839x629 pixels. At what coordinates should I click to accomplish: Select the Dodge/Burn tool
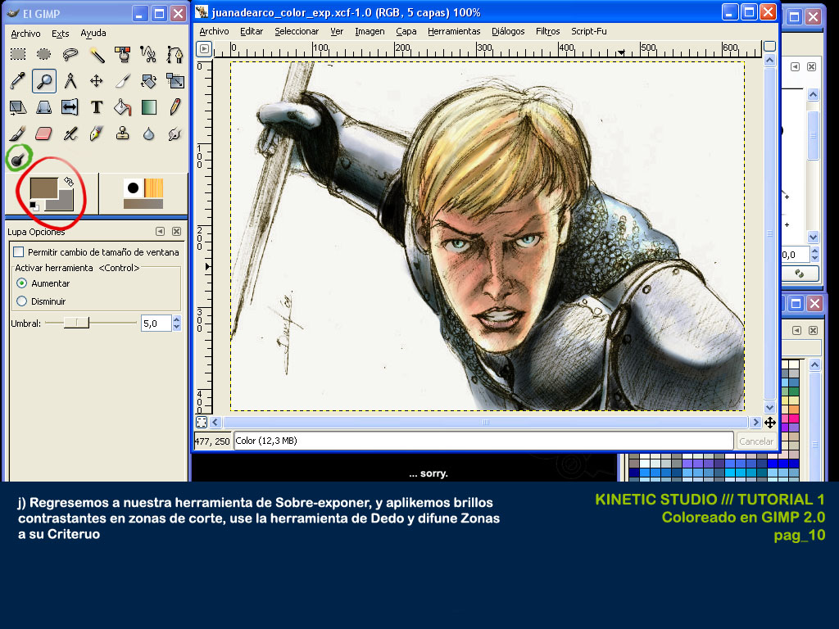coord(18,159)
